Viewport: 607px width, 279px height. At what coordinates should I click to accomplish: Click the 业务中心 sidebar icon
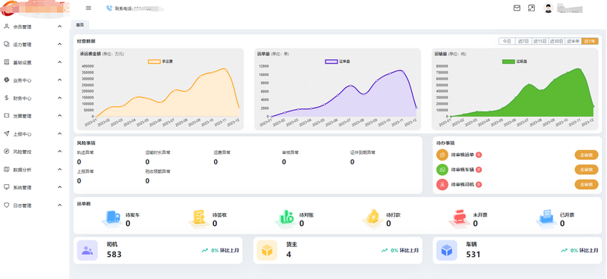[6, 80]
